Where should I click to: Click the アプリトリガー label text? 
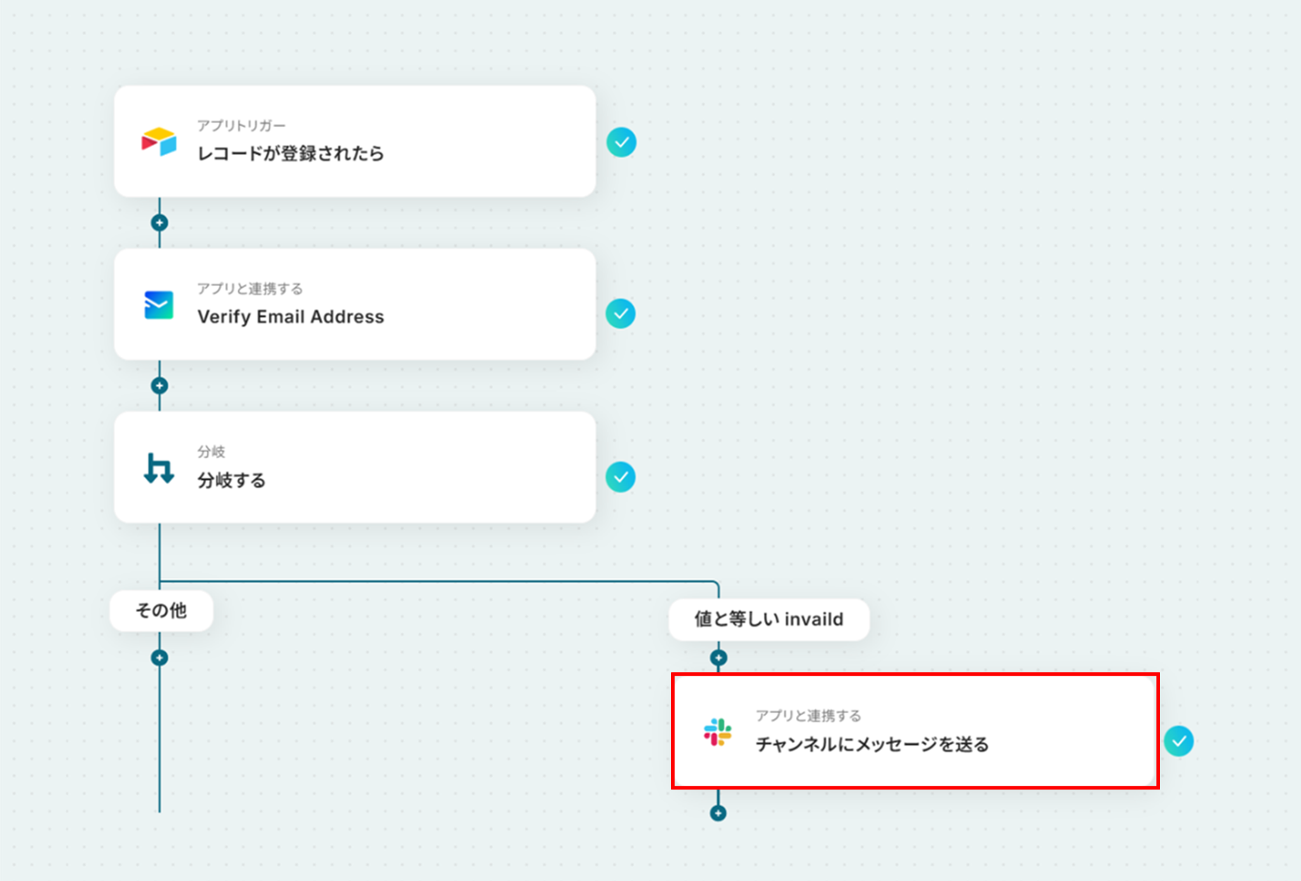click(x=241, y=126)
